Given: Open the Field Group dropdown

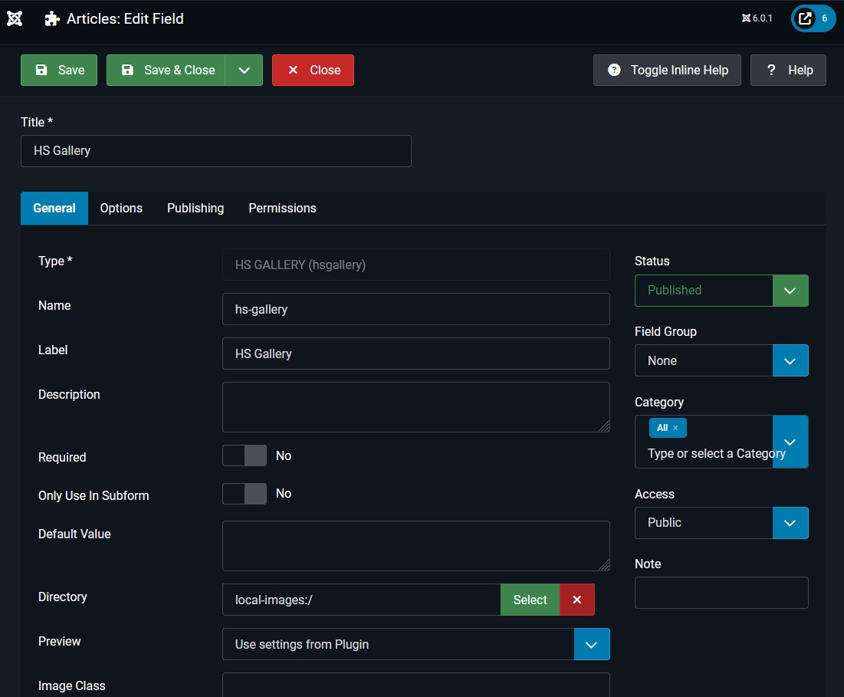Looking at the screenshot, I should (721, 360).
